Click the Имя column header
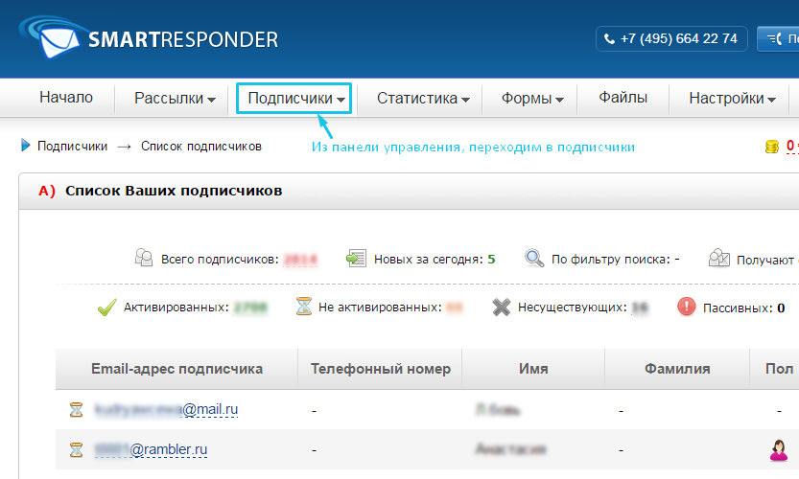This screenshot has height=479, width=799. (533, 369)
